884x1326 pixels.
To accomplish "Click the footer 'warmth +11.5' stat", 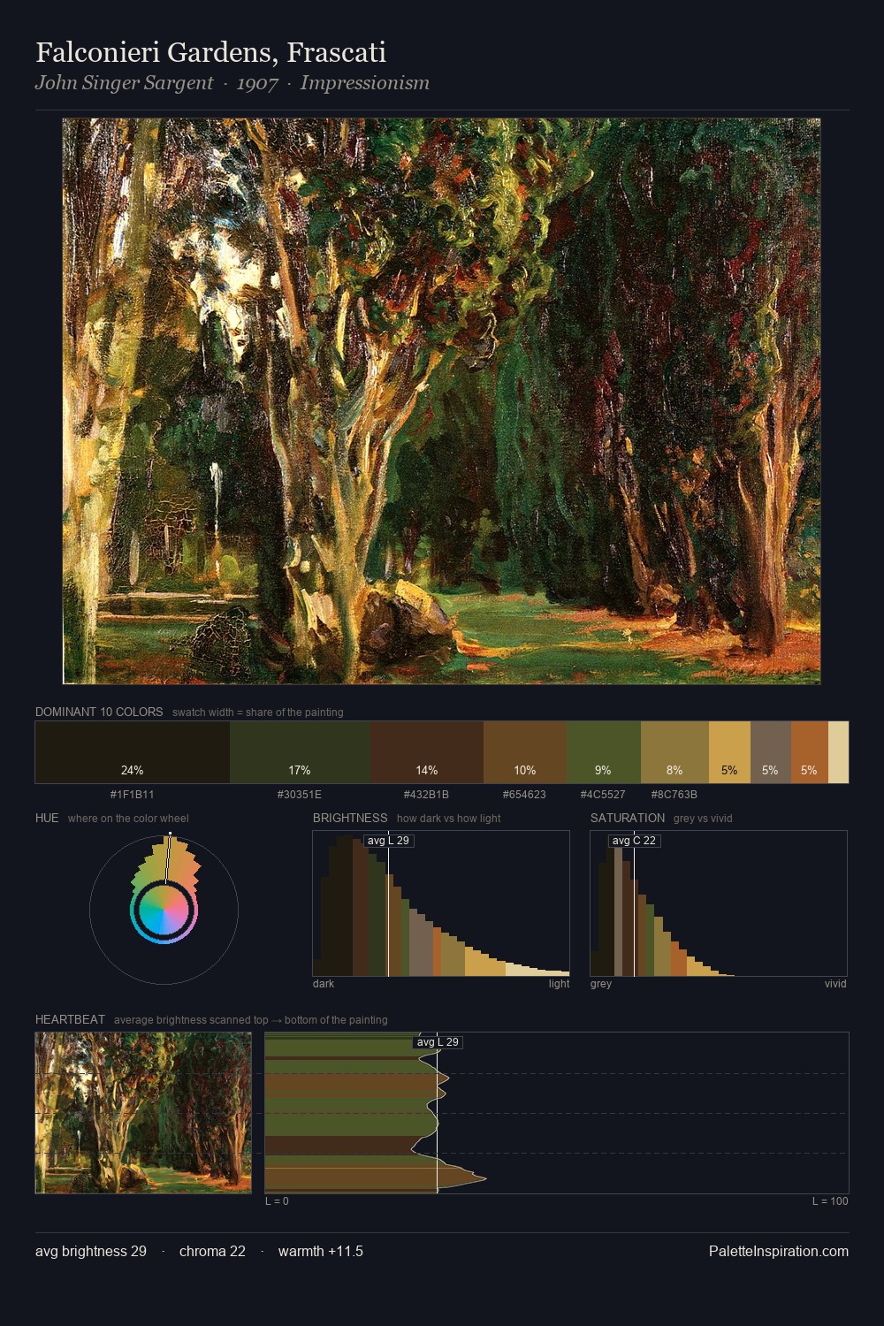I will click(321, 1251).
